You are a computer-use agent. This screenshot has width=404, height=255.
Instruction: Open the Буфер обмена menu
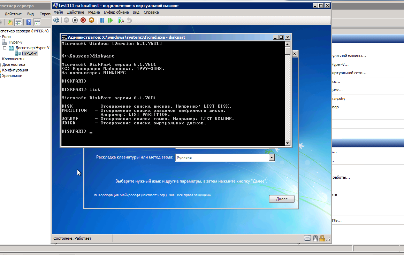point(116,12)
